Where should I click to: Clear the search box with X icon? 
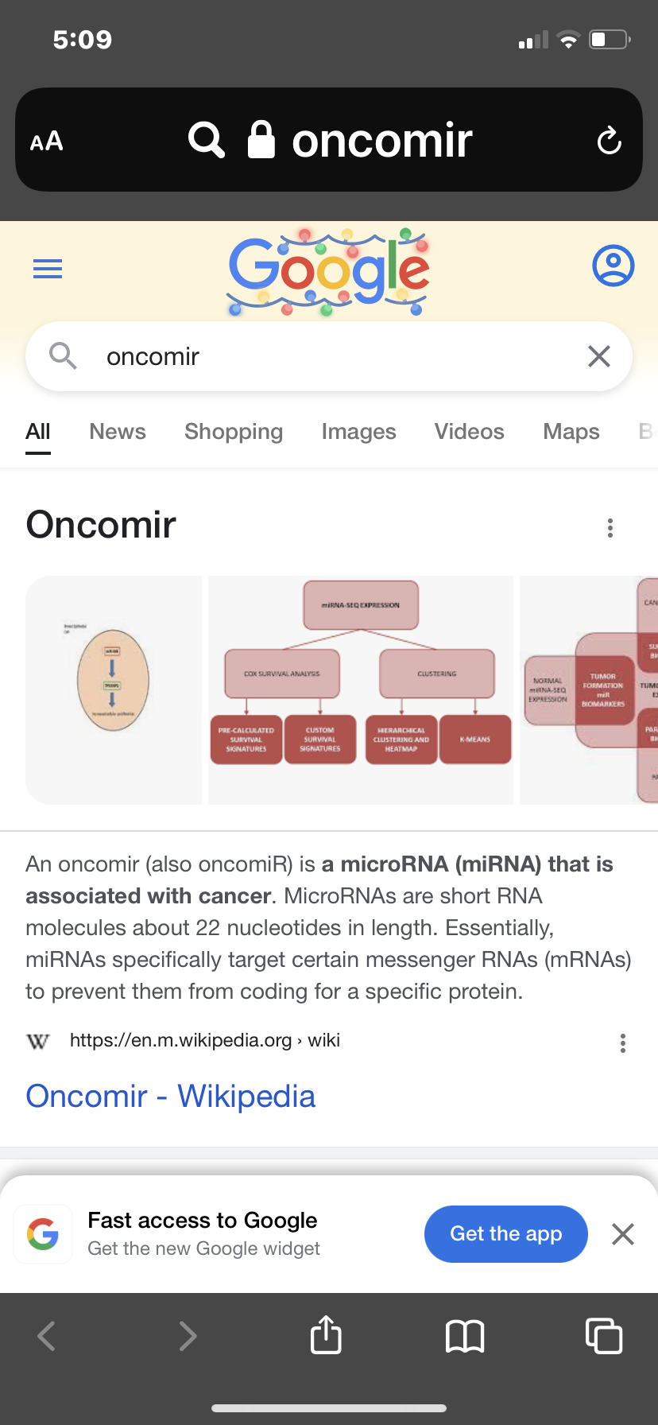point(599,356)
